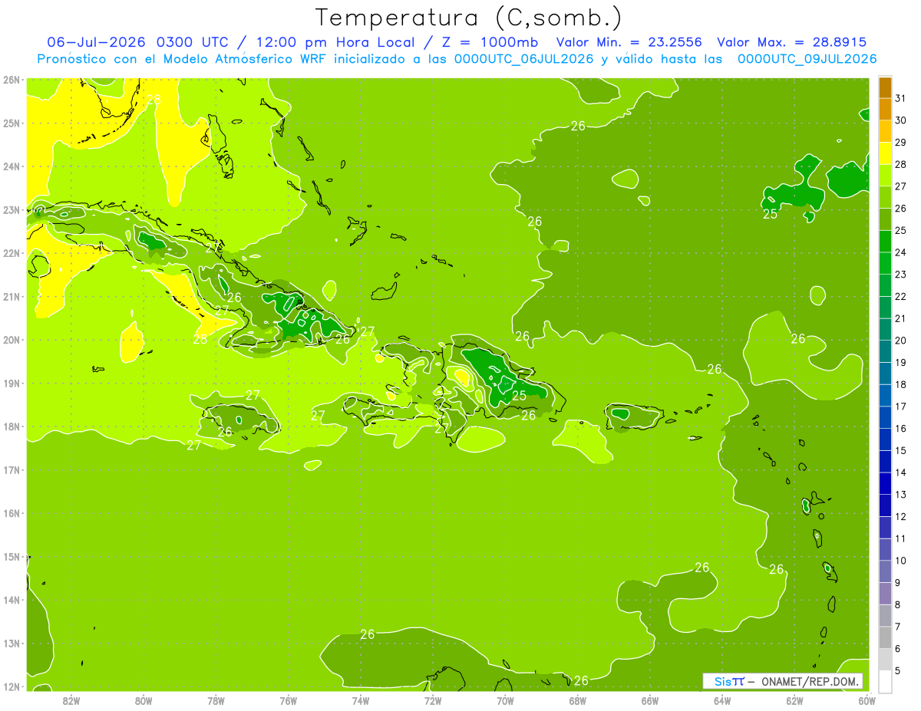Image resolution: width=921 pixels, height=711 pixels.
Task: Click the '60W' longitude axis label
Action: click(867, 700)
